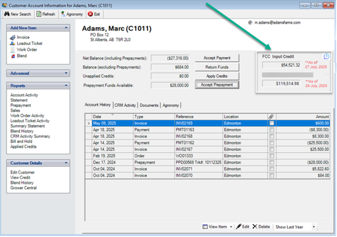Click the New Search binoculars icon
This screenshot has width=337, height=237.
pos(7,14)
